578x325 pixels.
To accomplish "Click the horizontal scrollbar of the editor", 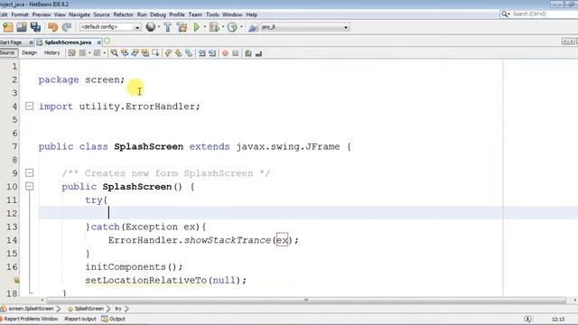I will 306,301.
